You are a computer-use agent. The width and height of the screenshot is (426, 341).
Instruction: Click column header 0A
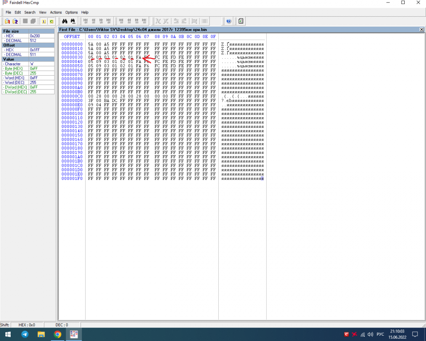[x=173, y=37]
